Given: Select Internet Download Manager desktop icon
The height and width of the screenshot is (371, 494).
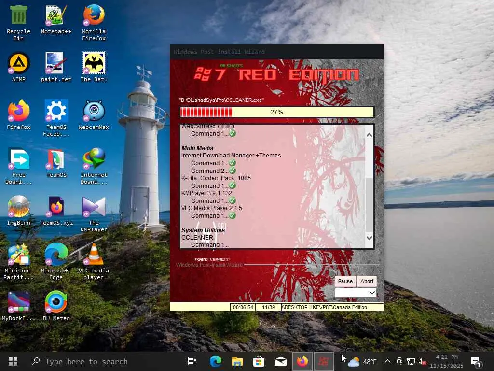Looking at the screenshot, I should pos(94,166).
